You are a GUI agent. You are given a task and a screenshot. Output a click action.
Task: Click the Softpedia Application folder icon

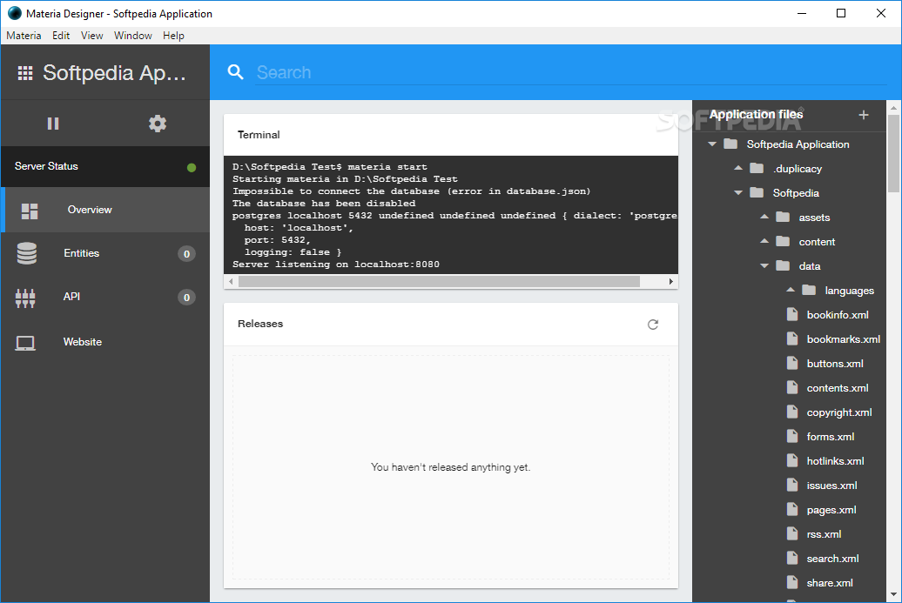coord(730,144)
